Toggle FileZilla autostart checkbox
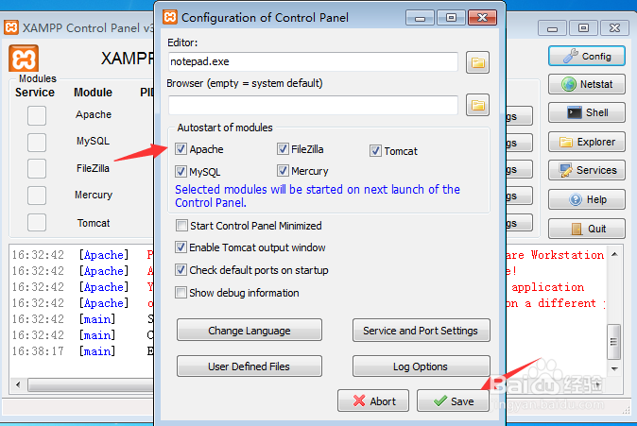The image size is (637, 426). pos(283,149)
